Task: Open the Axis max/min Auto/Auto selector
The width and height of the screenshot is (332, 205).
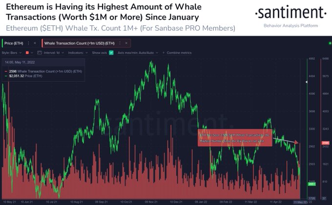Action: click(135, 52)
